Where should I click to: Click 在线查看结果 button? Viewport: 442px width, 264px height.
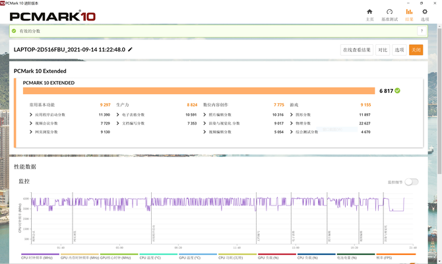click(357, 50)
